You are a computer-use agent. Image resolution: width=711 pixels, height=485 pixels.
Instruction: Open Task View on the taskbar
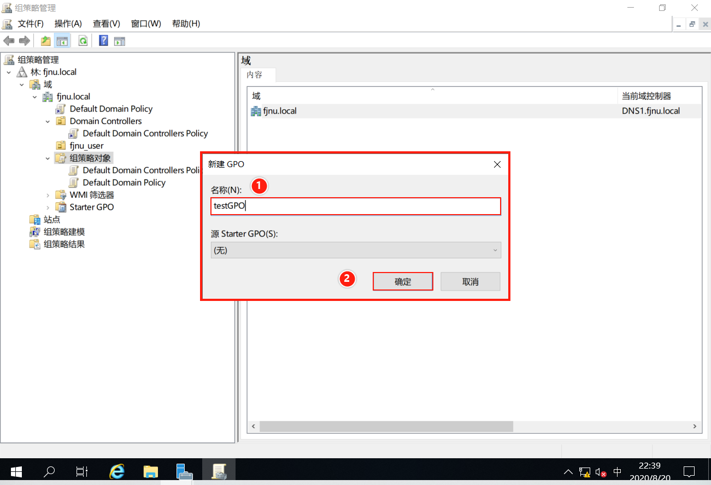(82, 471)
